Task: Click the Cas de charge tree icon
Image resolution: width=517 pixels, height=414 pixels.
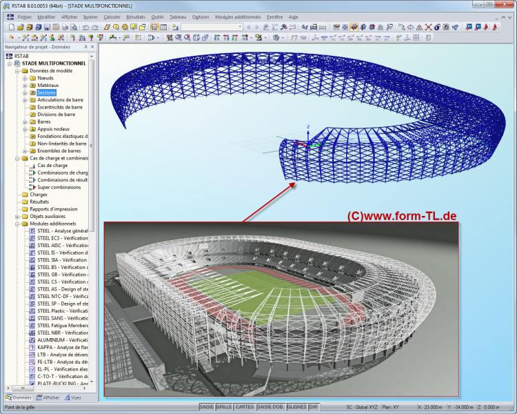Action: 32,166
